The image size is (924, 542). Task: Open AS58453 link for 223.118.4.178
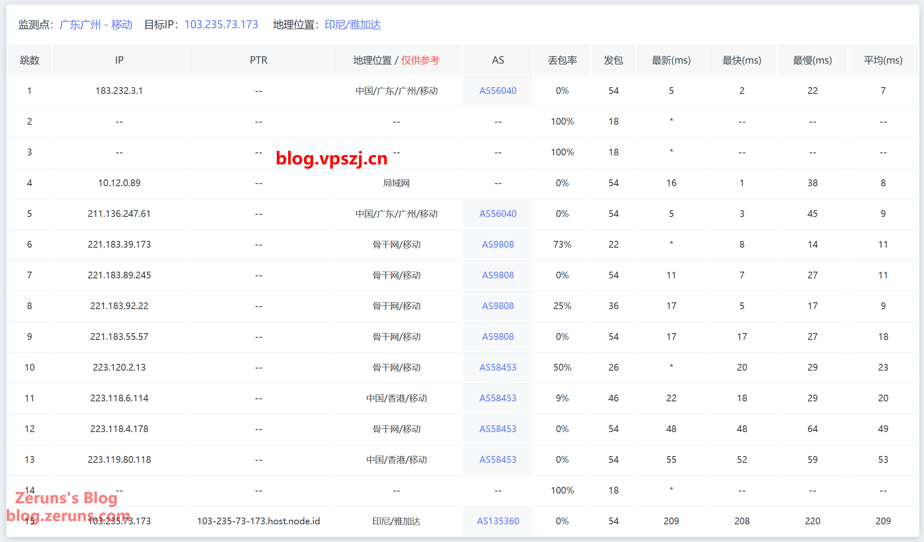click(x=498, y=429)
